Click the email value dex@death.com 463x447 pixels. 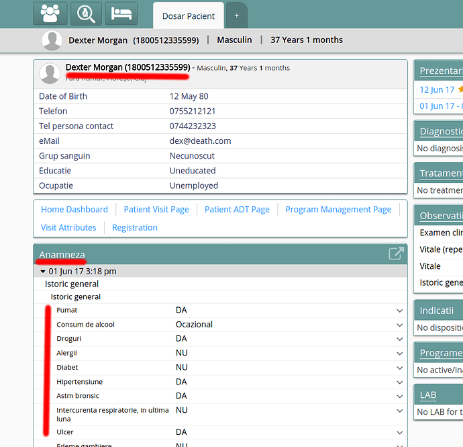tap(200, 140)
